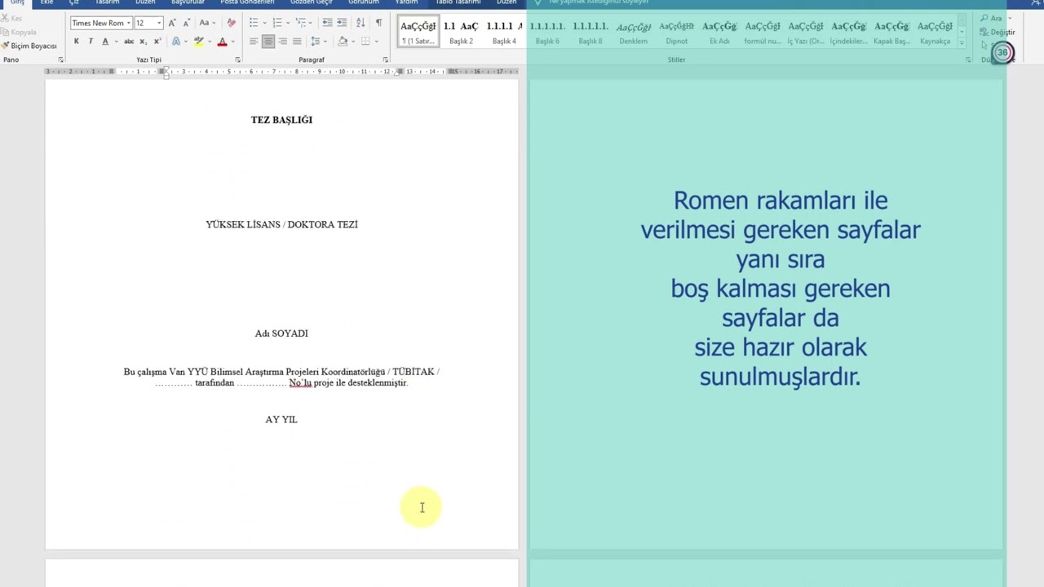Open the Ekle ribbon tab
Screen dimensions: 1044x587
tap(46, 2)
